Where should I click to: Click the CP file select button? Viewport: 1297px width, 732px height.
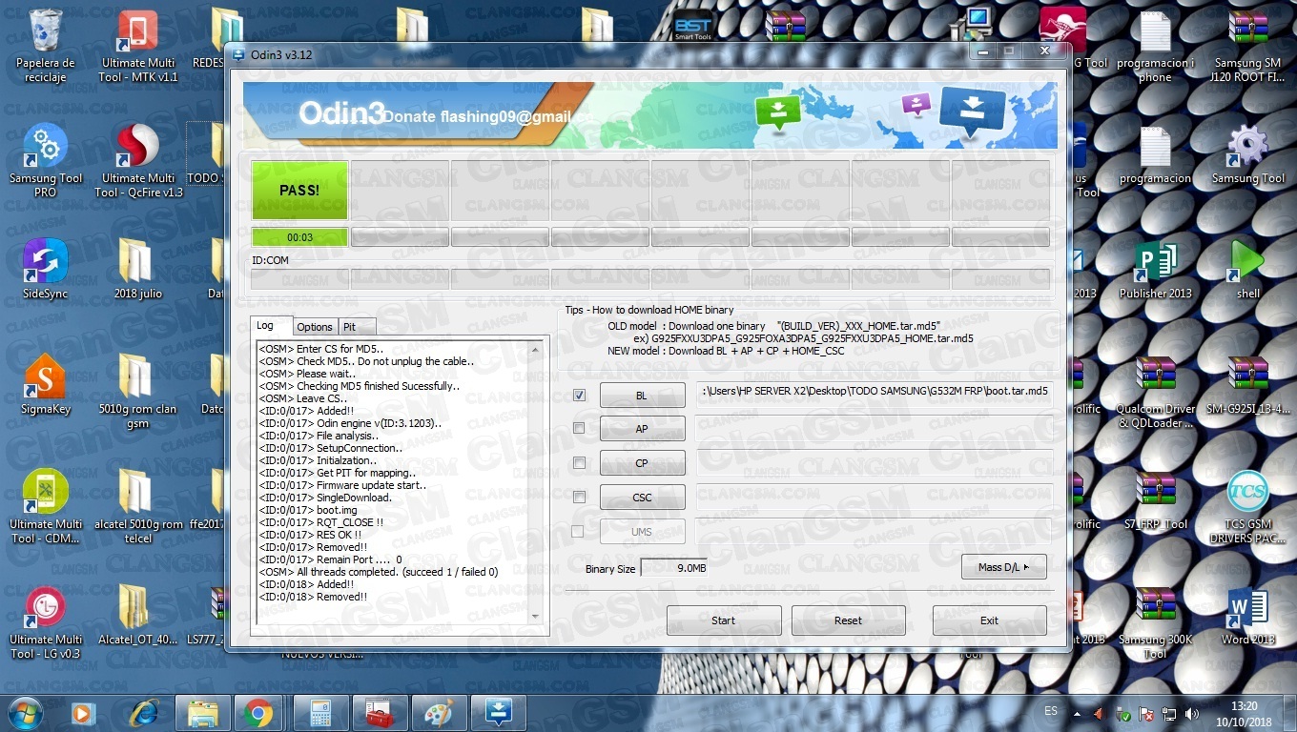[x=642, y=463]
